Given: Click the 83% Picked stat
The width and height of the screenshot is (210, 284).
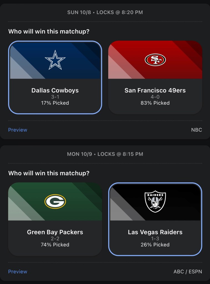Looking at the screenshot, I should pyautogui.click(x=155, y=103).
